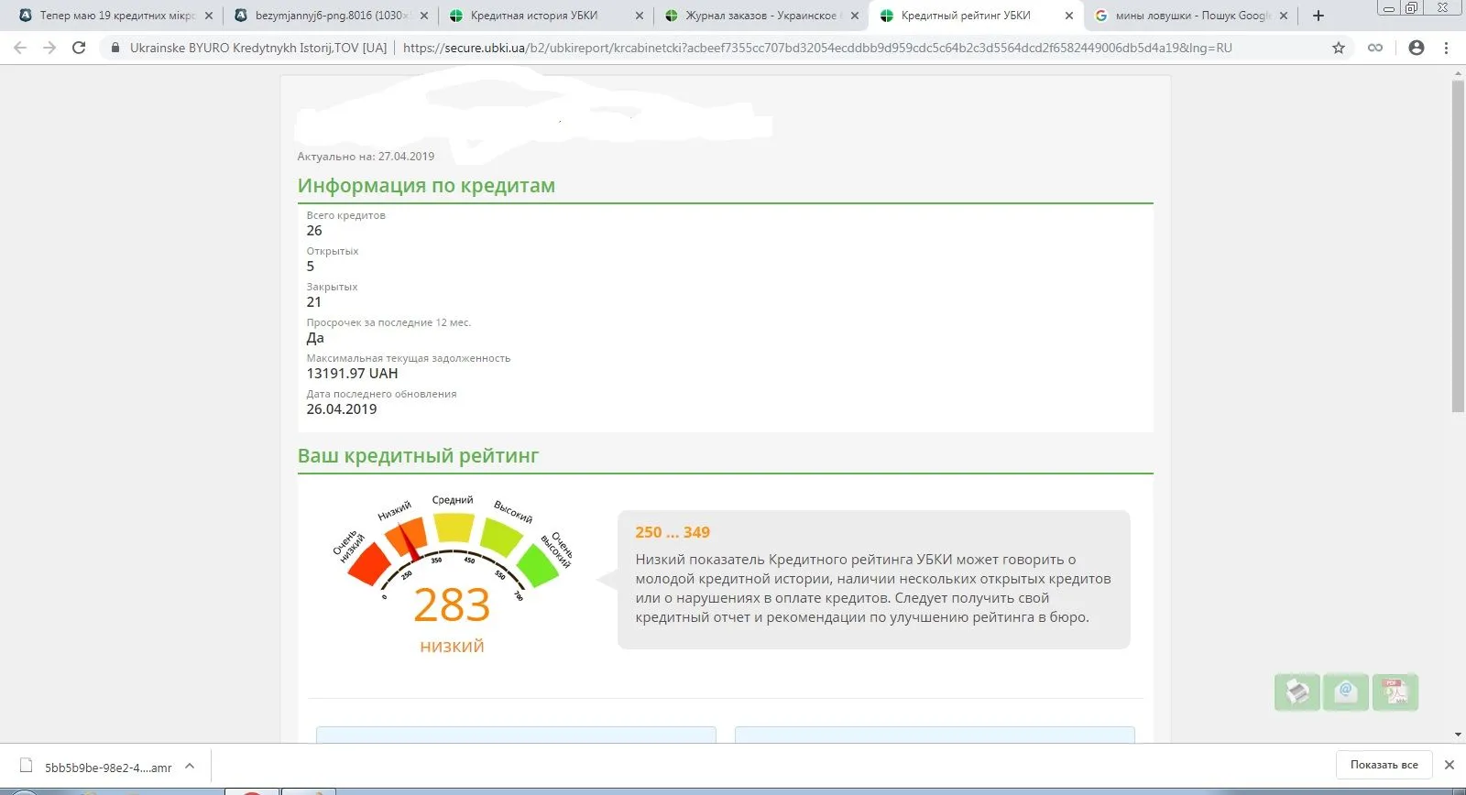Open the Chrome profile account icon
The height and width of the screenshot is (795, 1466).
click(1417, 48)
